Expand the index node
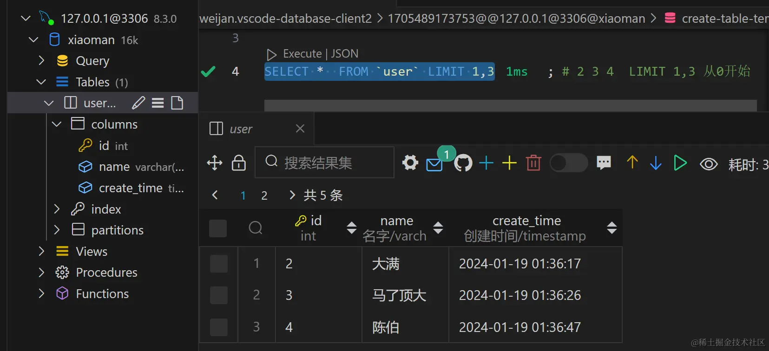Screen dimensions: 769x351 tap(57, 209)
